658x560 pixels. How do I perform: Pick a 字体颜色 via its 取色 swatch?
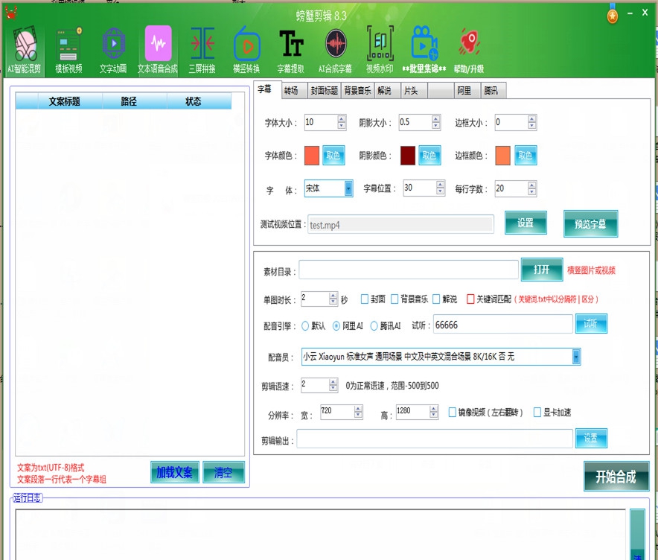coord(333,155)
